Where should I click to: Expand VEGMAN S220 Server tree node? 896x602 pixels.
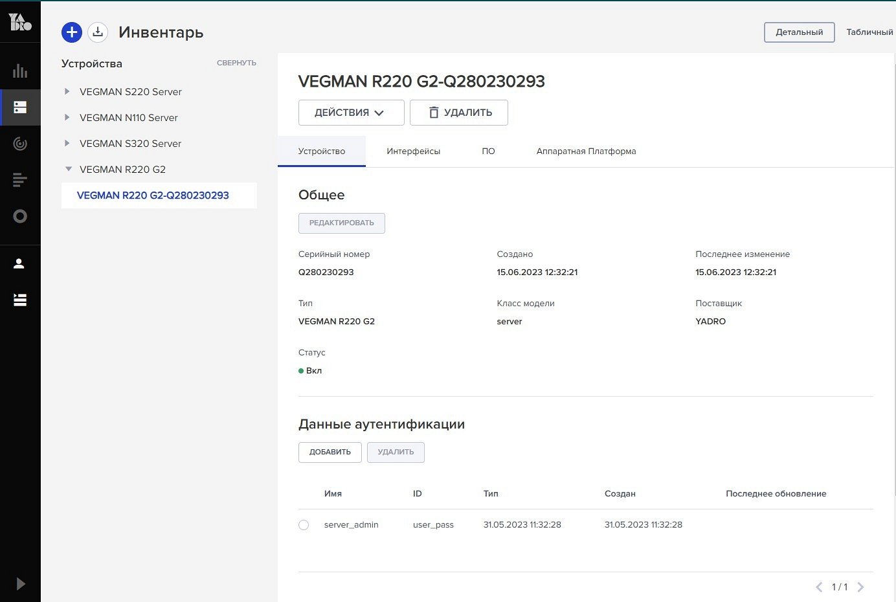(x=67, y=91)
